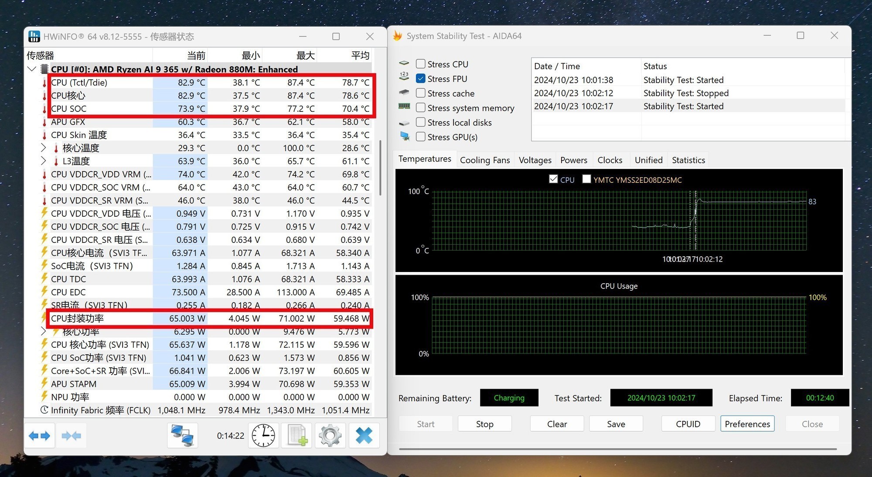Enable Stress local disks checkbox

[421, 122]
